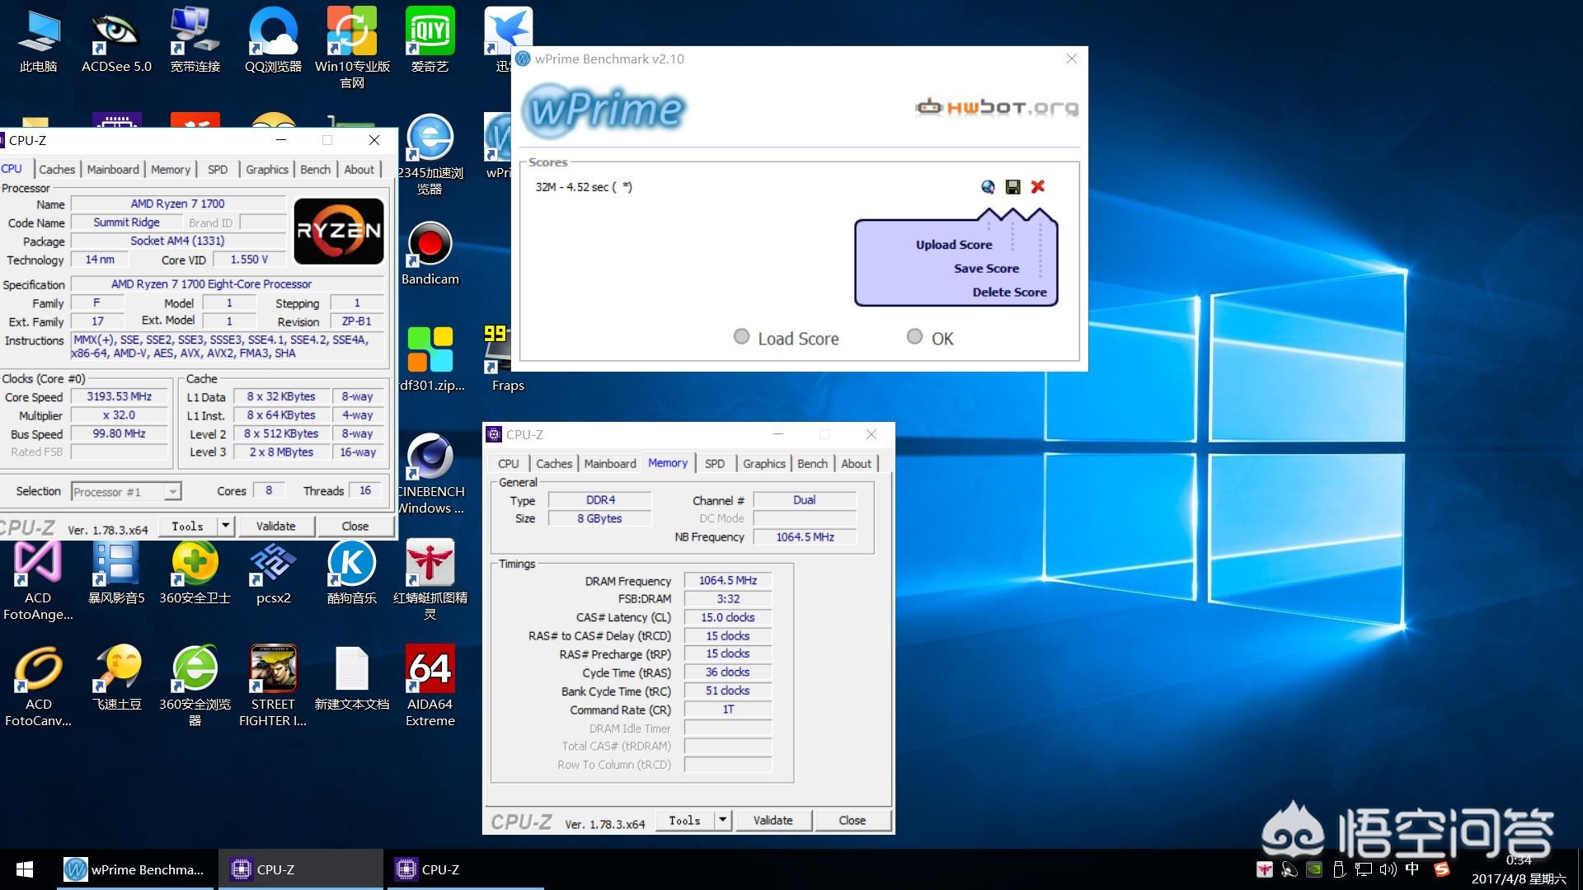Viewport: 1583px width, 890px height.
Task: Click the Core Speed 3193.53 MHz value
Action: coord(119,396)
